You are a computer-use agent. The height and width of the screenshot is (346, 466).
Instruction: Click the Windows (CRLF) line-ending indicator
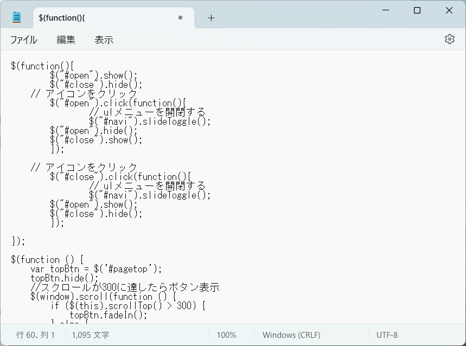point(291,335)
